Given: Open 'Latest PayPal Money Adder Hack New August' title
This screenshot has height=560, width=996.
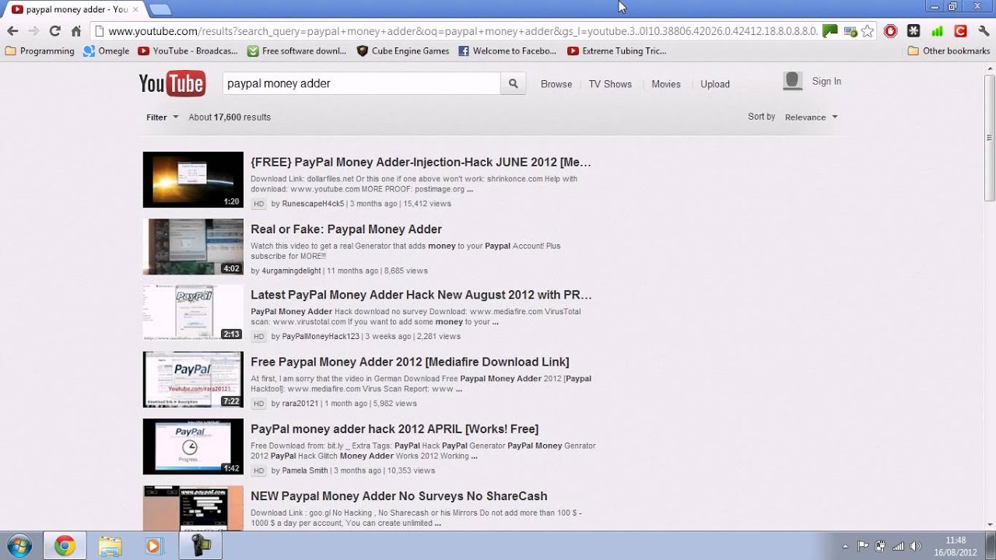Looking at the screenshot, I should pyautogui.click(x=421, y=296).
